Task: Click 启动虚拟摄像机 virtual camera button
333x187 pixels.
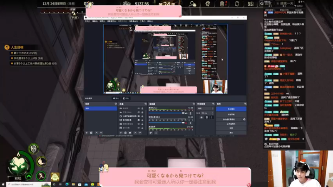Action: (229, 119)
